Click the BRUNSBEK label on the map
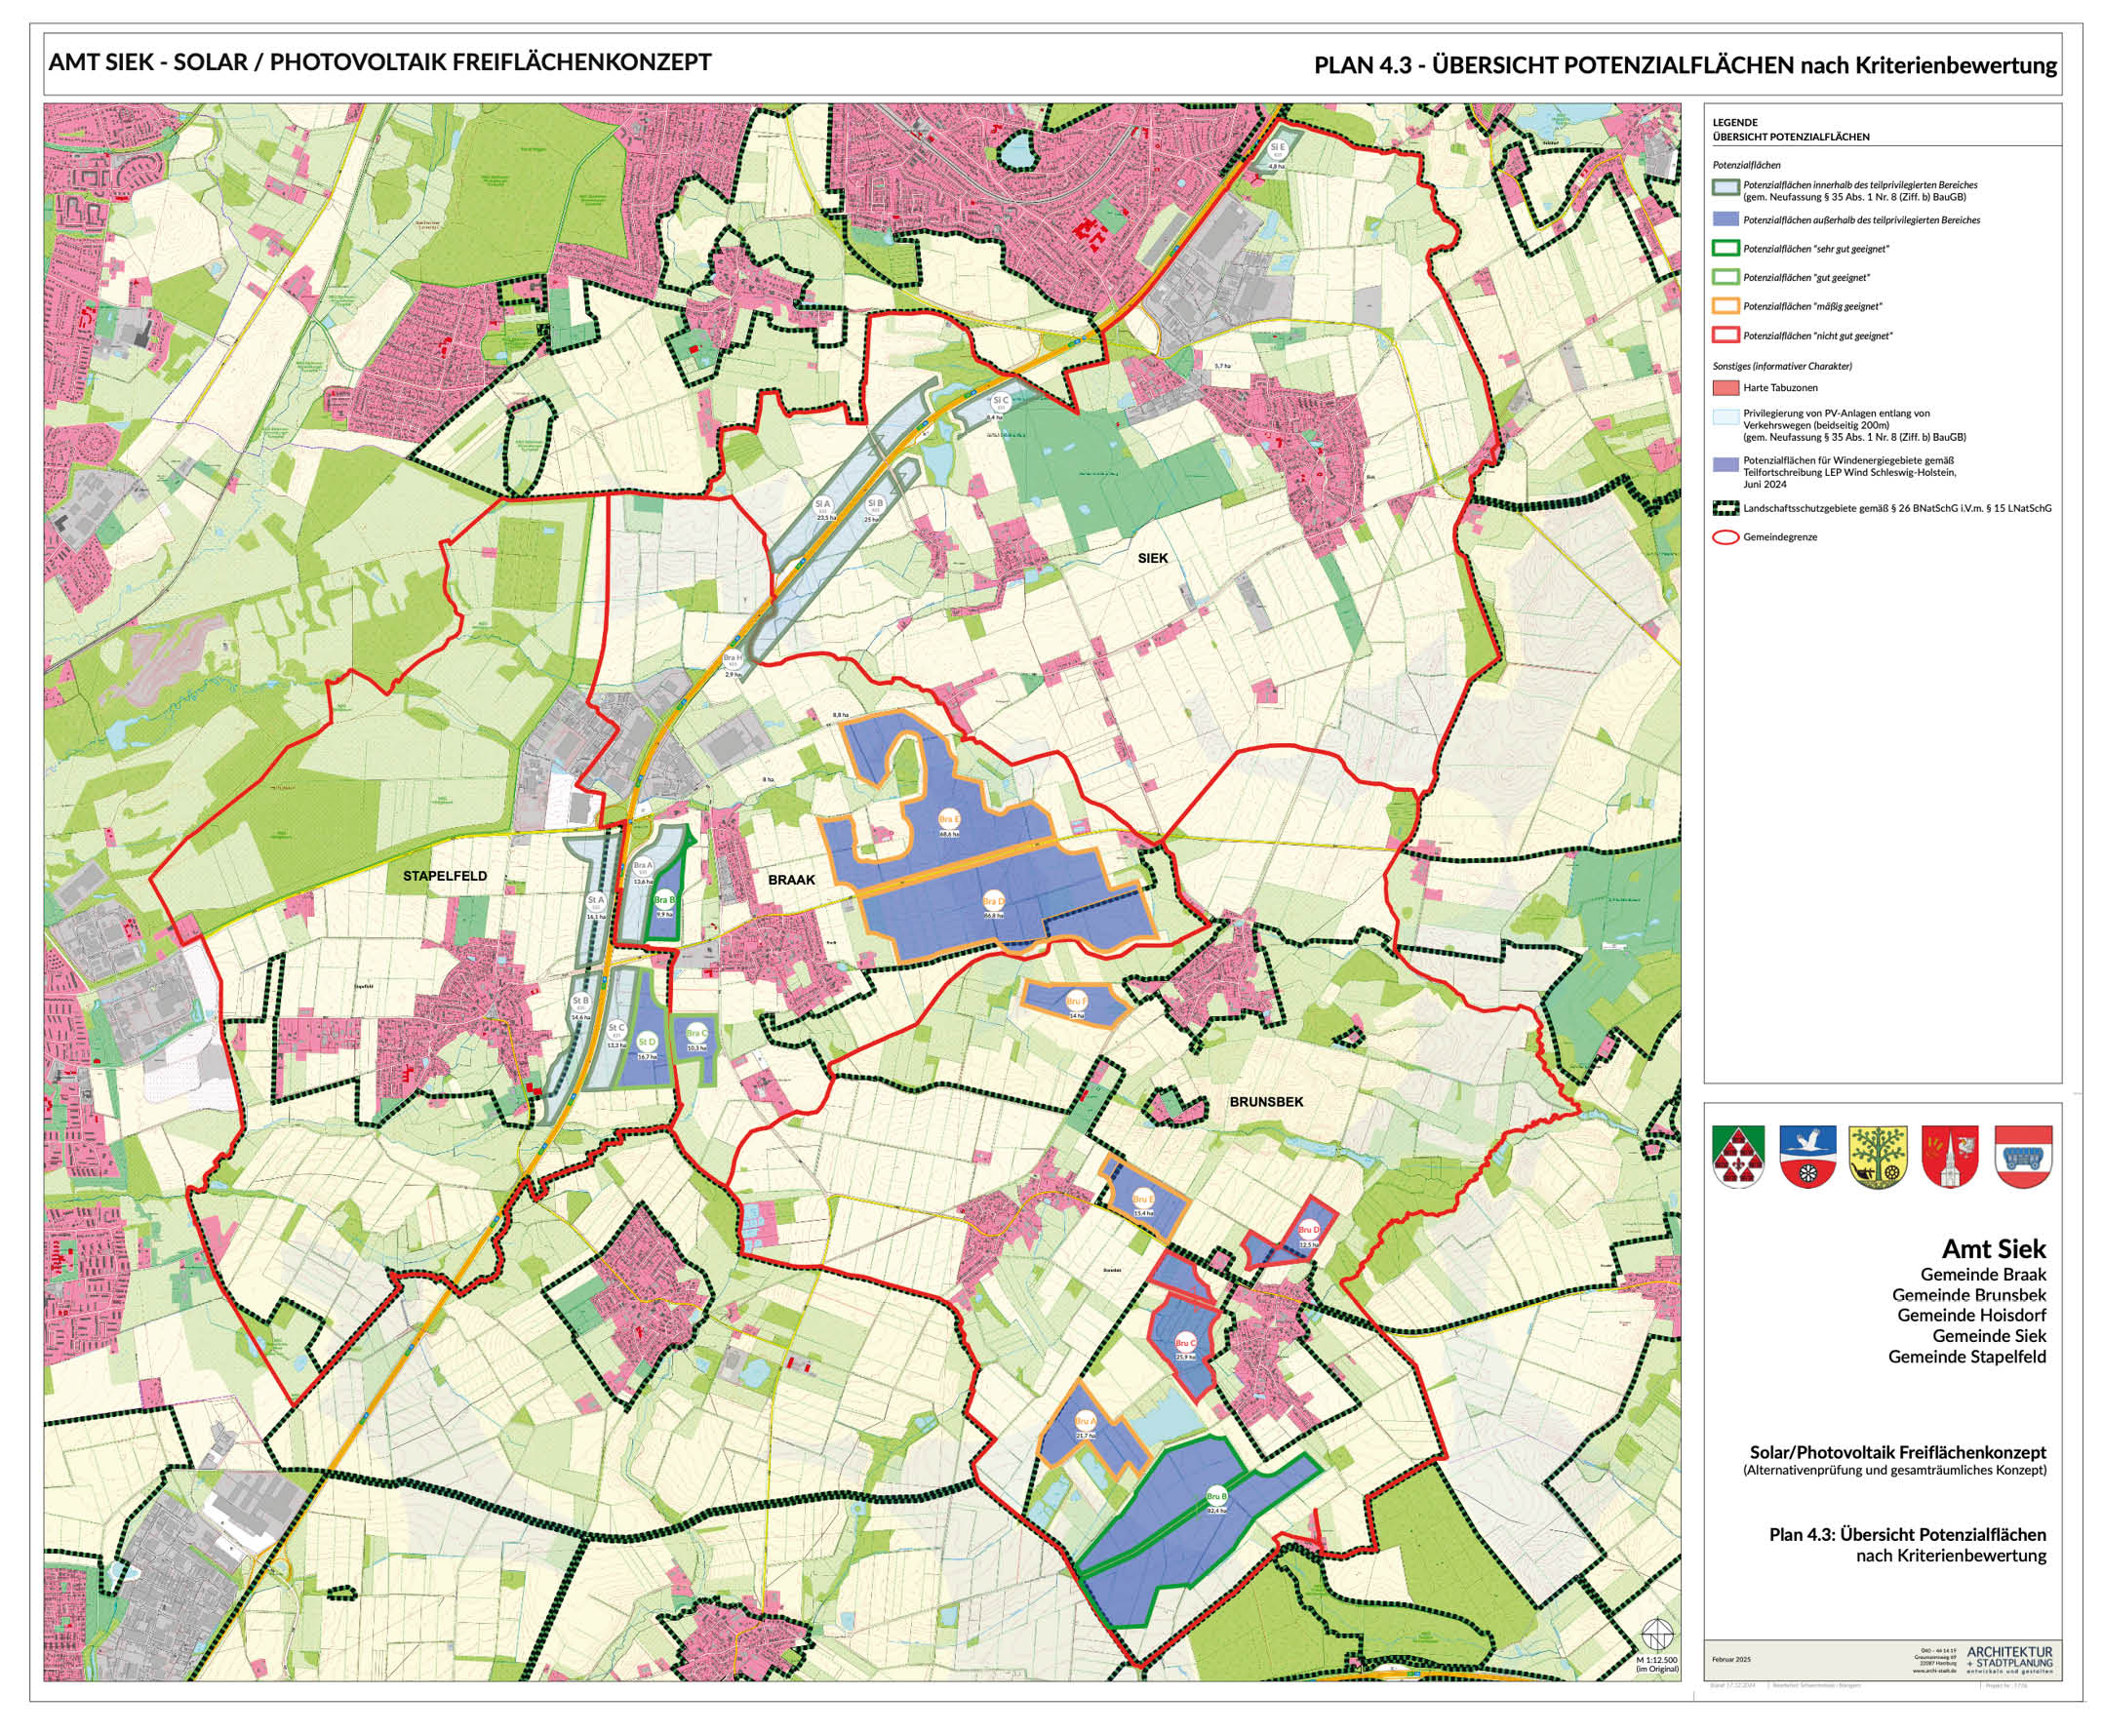This screenshot has width=2103, height=1734. tap(1266, 1102)
